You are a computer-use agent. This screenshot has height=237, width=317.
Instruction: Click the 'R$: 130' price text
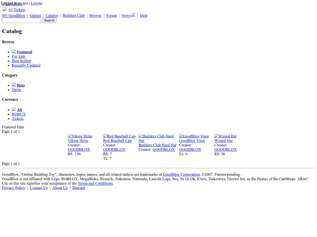coord(74,154)
